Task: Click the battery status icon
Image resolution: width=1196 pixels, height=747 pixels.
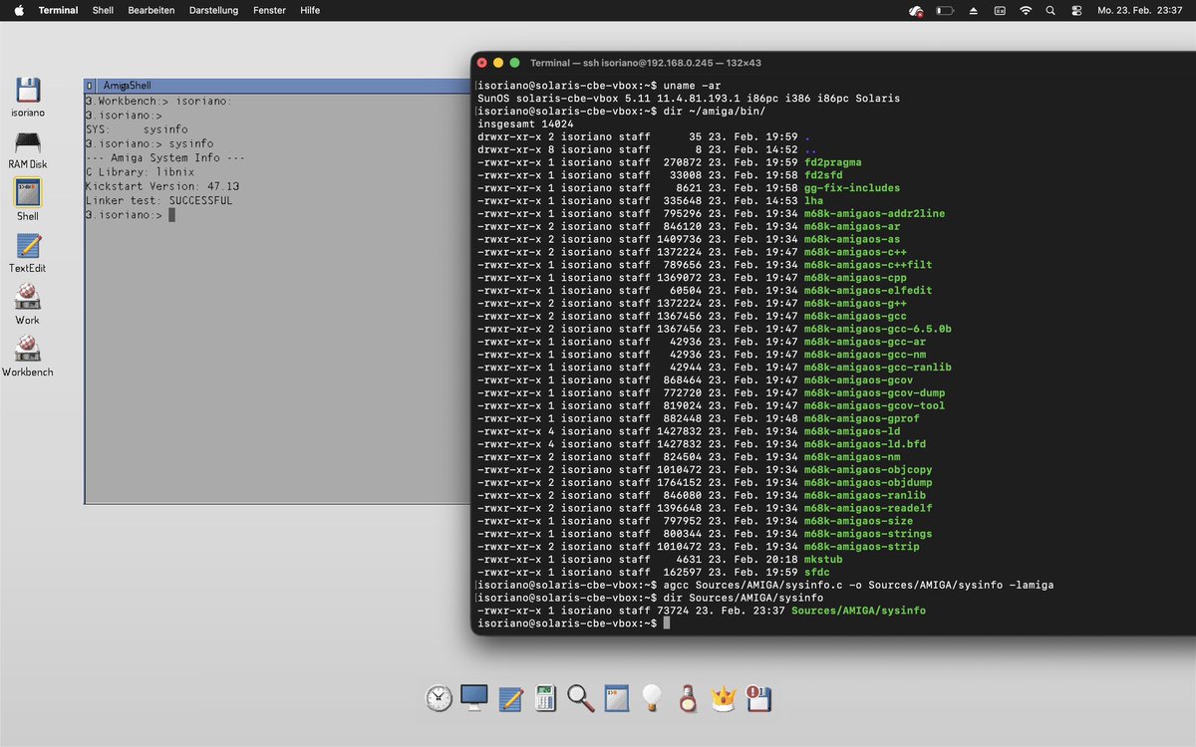Action: [946, 10]
